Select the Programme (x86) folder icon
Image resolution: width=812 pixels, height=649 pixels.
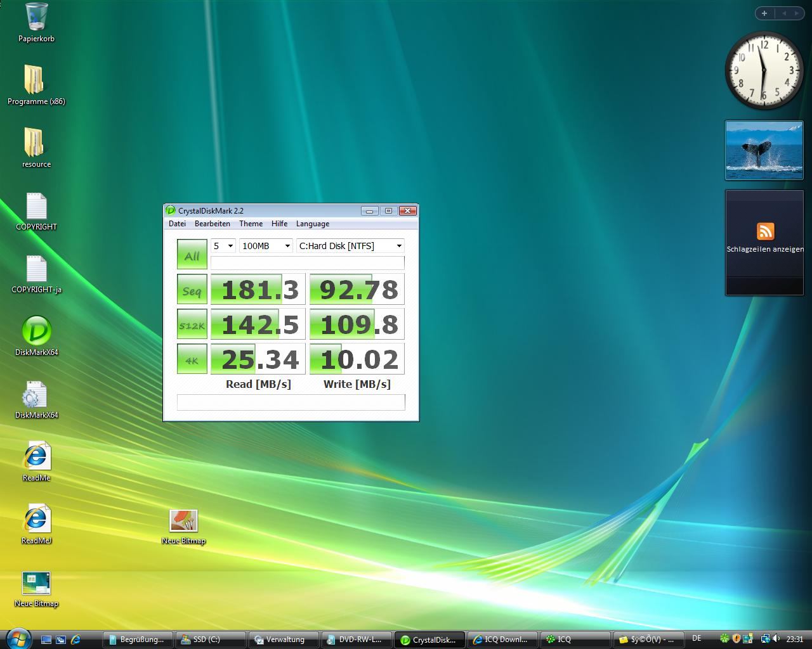(x=36, y=80)
